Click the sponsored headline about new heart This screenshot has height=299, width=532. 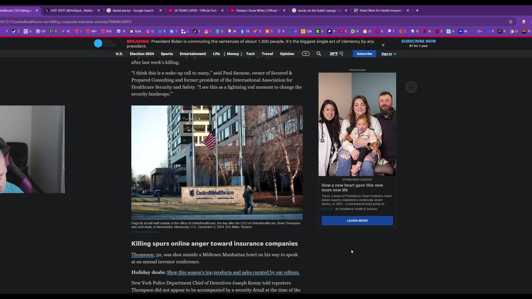(352, 188)
